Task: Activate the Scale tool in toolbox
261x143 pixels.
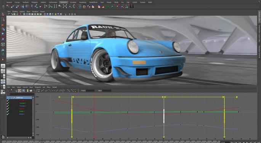Action: point(3,39)
